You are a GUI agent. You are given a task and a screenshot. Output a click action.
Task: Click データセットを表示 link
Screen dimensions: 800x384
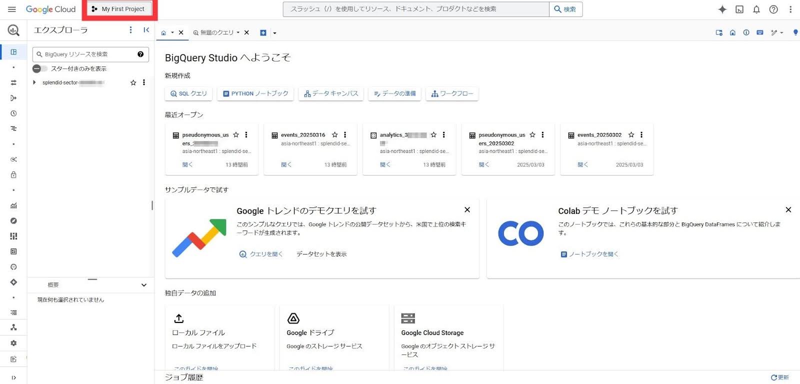(321, 254)
